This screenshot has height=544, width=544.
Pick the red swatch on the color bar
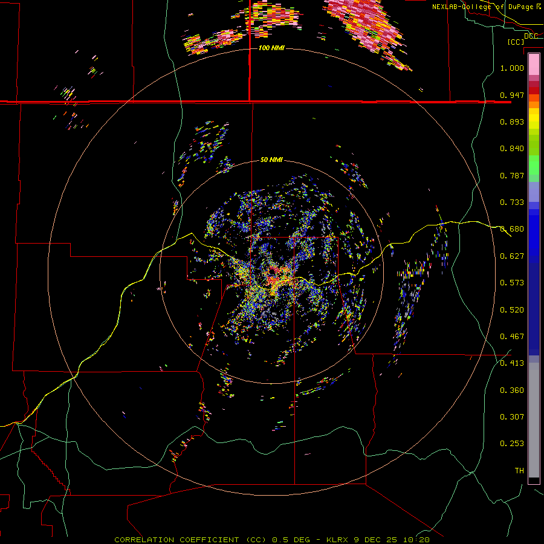[x=534, y=91]
